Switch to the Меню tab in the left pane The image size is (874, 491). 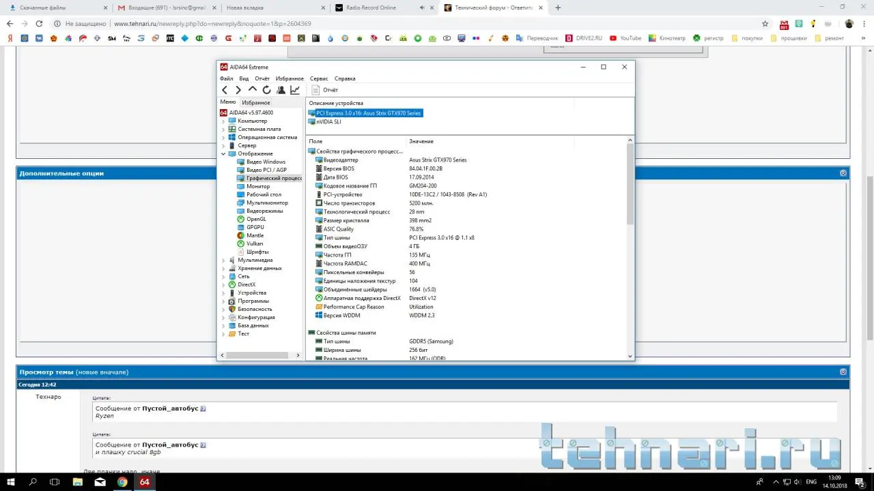pyautogui.click(x=228, y=102)
